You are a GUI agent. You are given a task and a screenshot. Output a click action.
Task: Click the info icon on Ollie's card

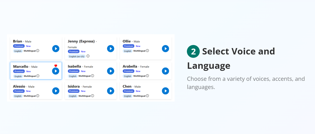(x=147, y=51)
